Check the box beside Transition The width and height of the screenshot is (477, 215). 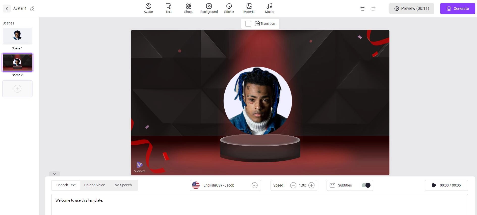coord(248,24)
